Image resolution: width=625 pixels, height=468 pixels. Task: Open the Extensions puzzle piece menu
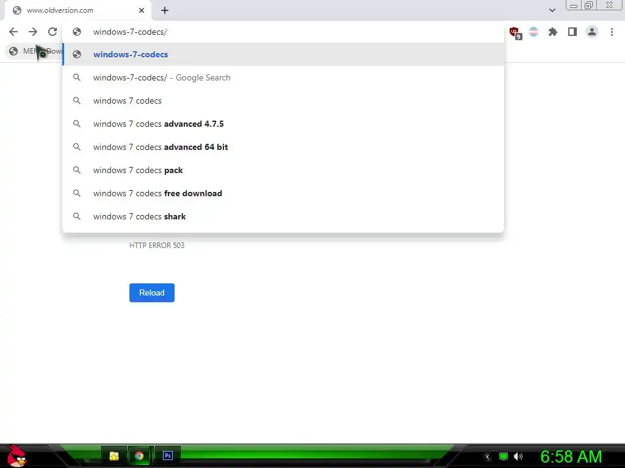click(553, 32)
